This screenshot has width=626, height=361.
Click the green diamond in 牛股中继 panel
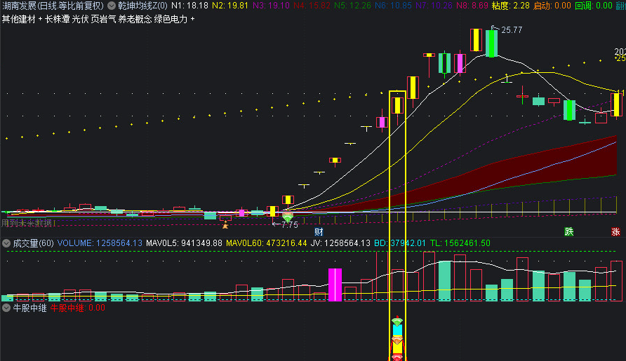point(397,321)
